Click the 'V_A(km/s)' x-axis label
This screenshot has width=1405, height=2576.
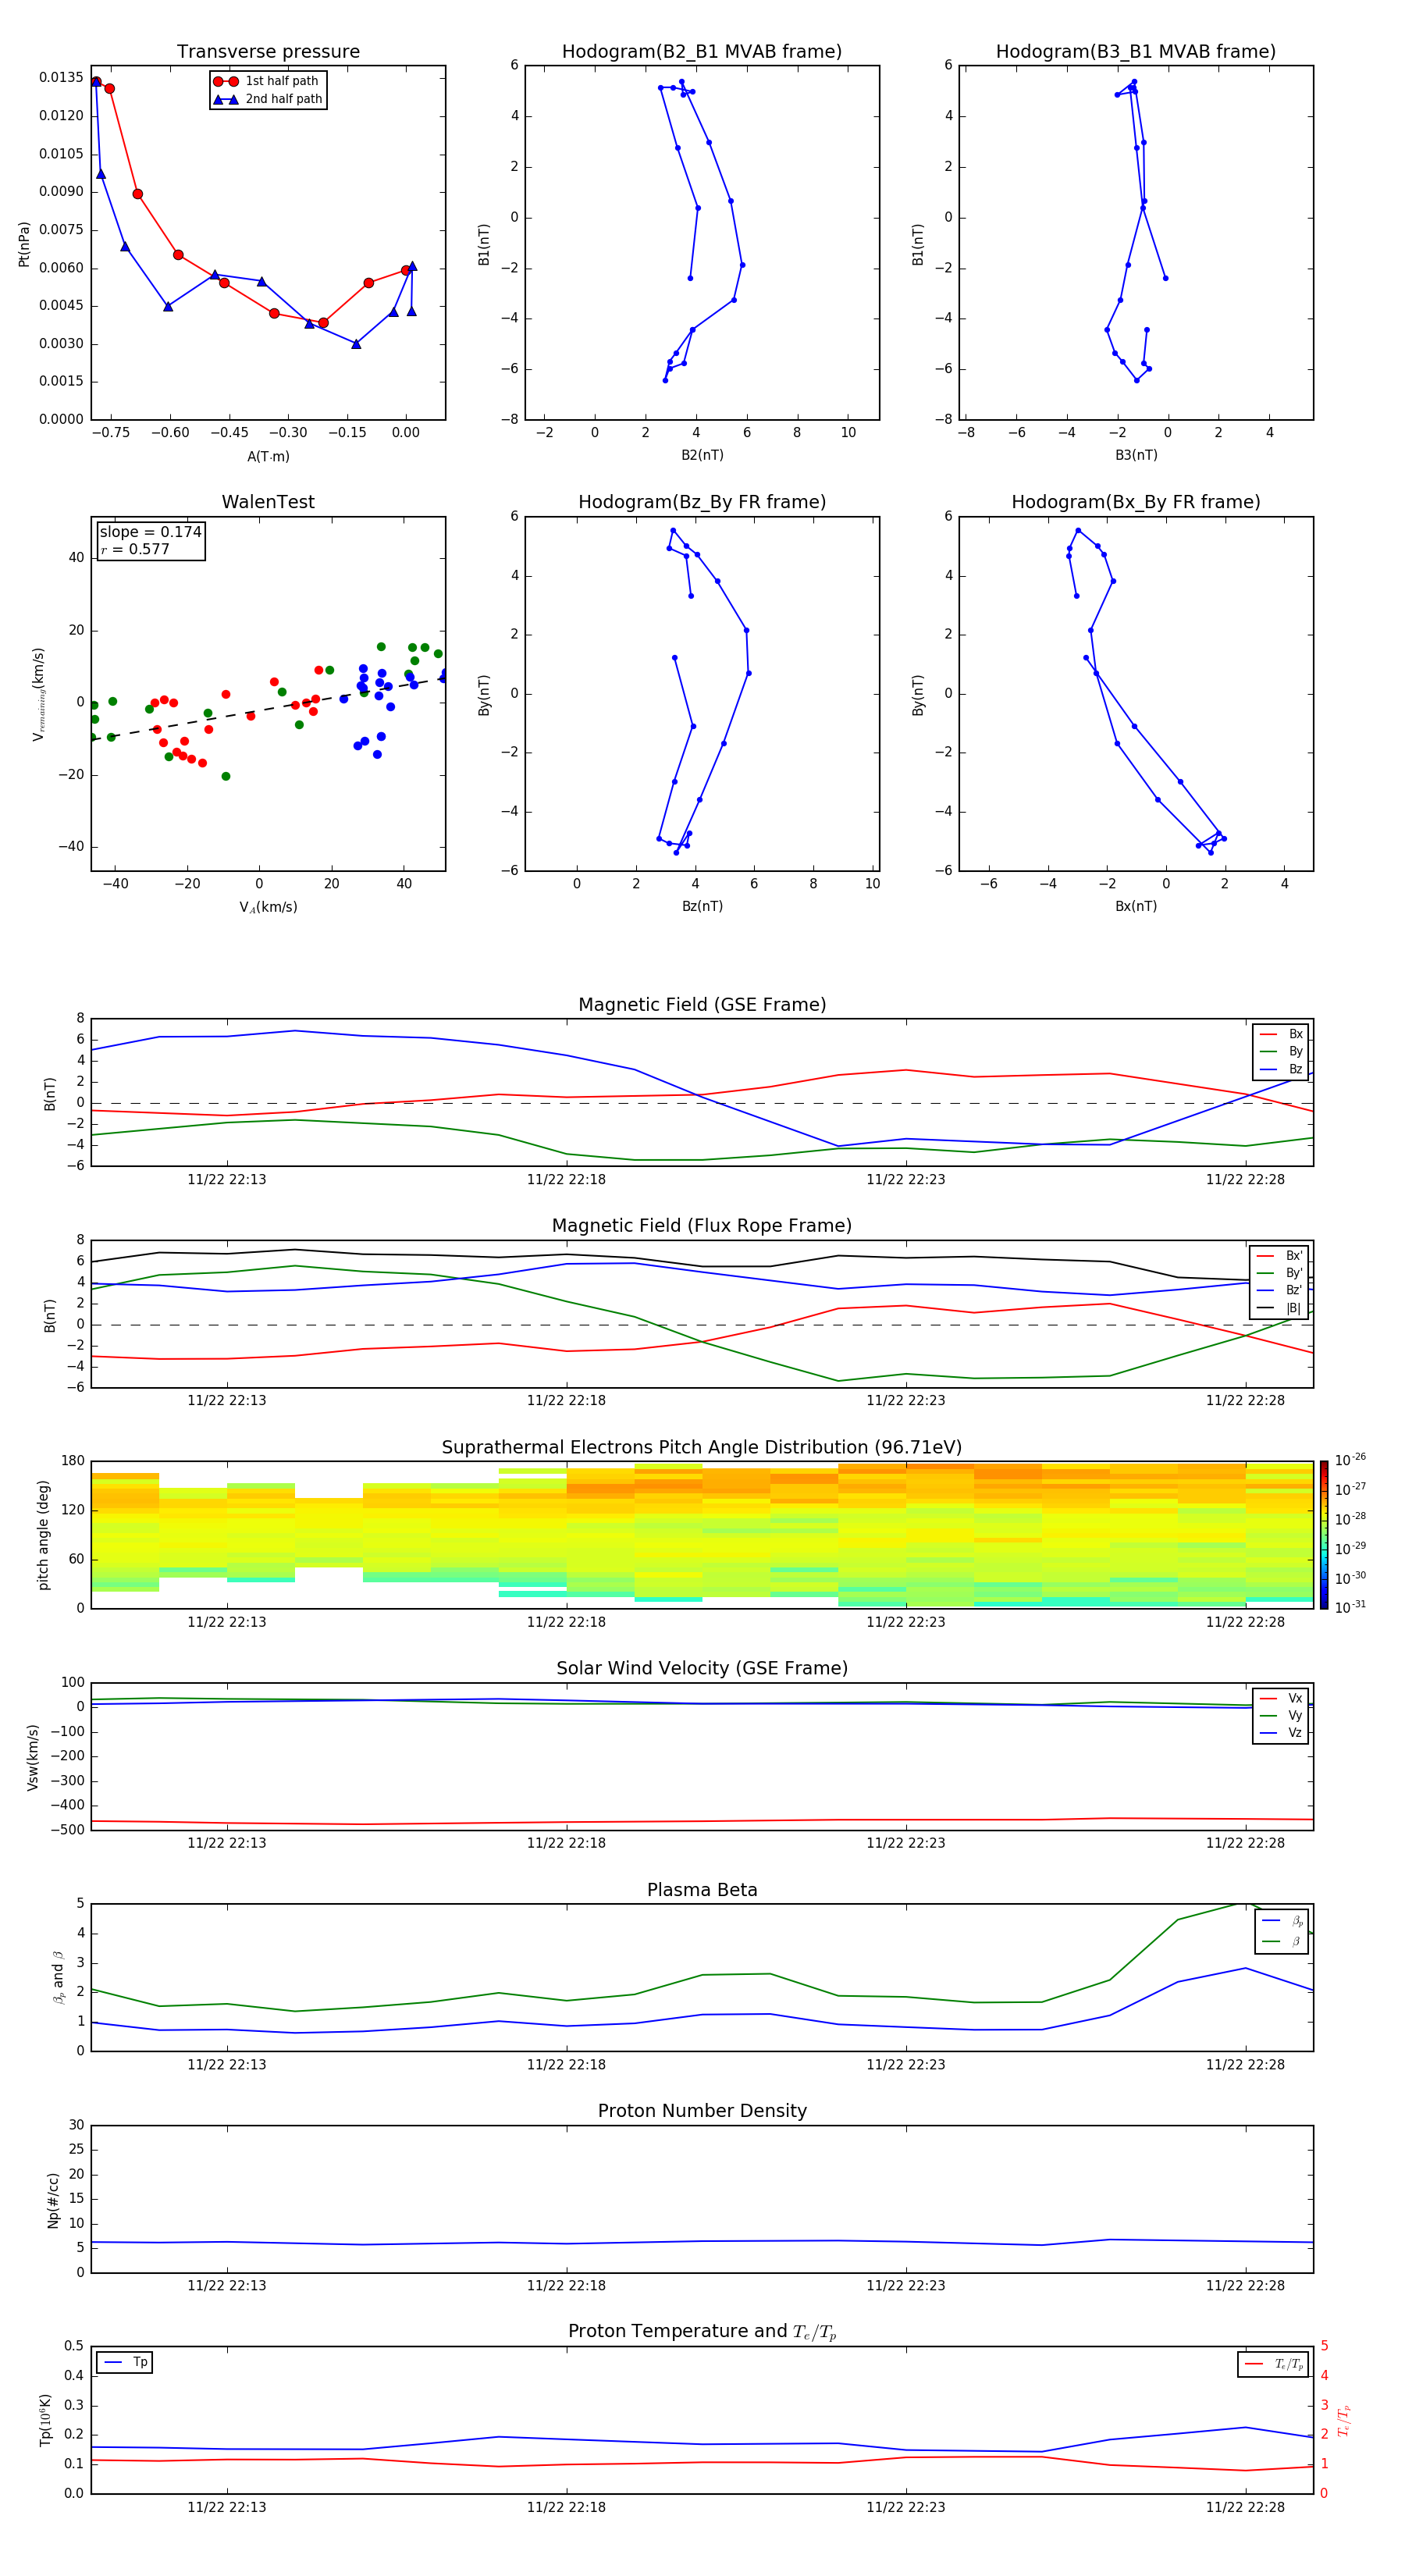pyautogui.click(x=268, y=908)
